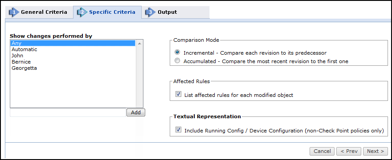The width and height of the screenshot is (392, 160).
Task: Select Any in the user list
Action: pyautogui.click(x=73, y=43)
